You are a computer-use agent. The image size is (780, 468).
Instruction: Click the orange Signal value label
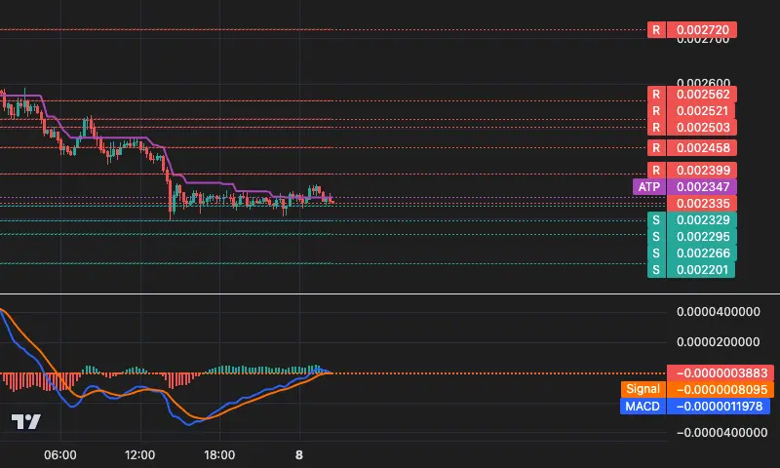coord(697,389)
